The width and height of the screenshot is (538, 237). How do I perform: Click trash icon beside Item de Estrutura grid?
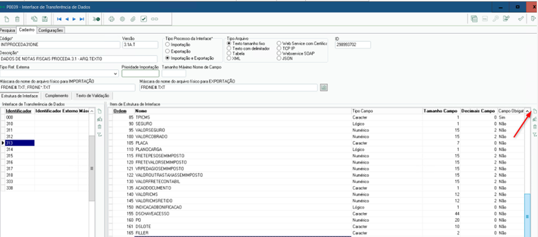pyautogui.click(x=534, y=127)
